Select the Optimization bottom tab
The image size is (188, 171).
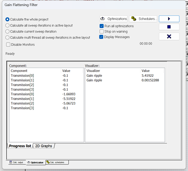36,162
